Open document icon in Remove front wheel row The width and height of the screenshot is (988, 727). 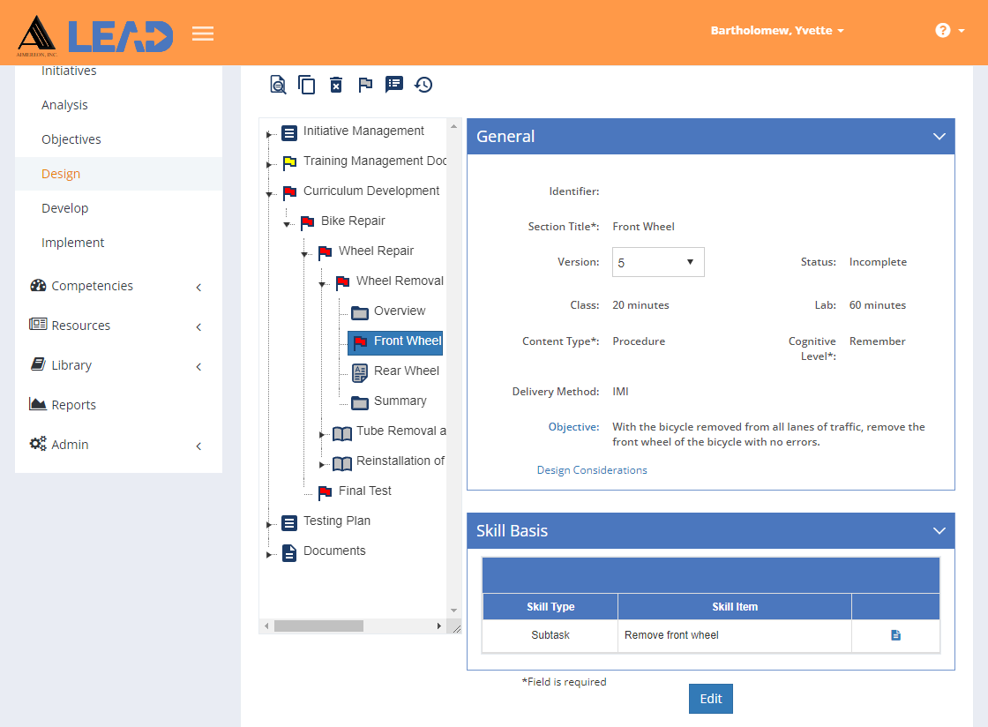click(x=895, y=635)
